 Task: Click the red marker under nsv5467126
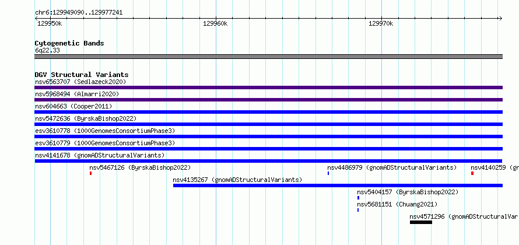[91, 173]
